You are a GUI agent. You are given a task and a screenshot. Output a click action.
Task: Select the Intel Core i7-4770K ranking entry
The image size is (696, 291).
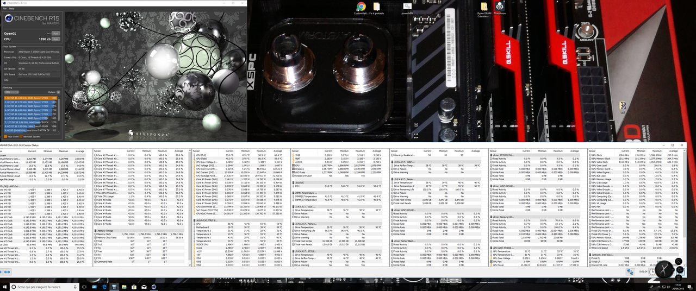point(30,130)
